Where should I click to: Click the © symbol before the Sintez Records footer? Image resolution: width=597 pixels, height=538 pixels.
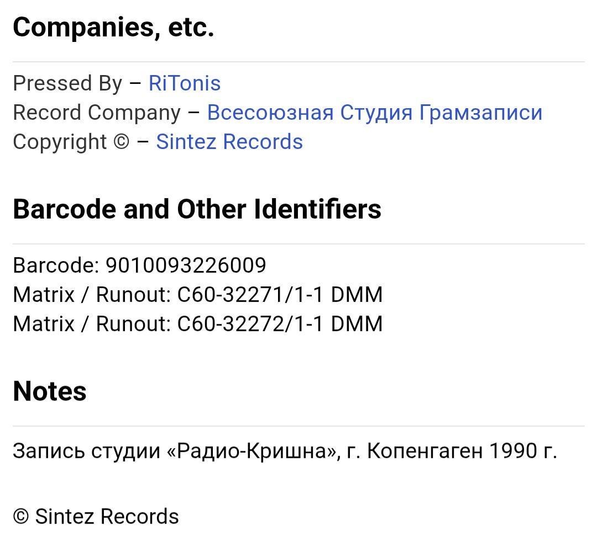click(x=21, y=516)
